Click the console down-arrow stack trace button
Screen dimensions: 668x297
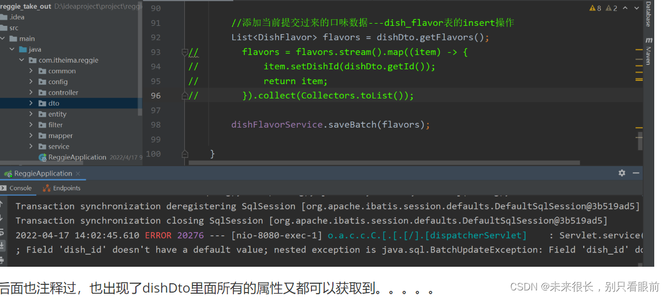[x=2, y=218]
